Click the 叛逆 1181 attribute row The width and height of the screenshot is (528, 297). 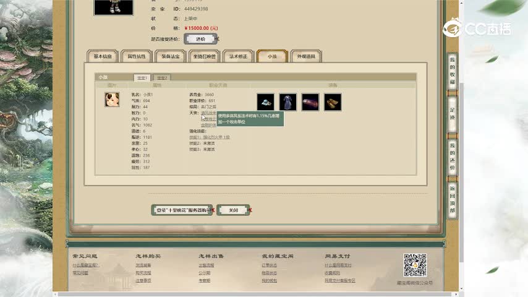pyautogui.click(x=142, y=137)
